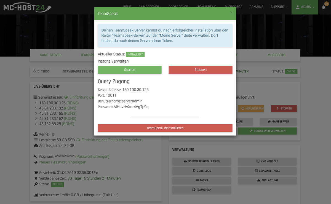Open Einrichtung des Festplattenspeichers link
Screen dimensions: 331x204
[112, 140]
